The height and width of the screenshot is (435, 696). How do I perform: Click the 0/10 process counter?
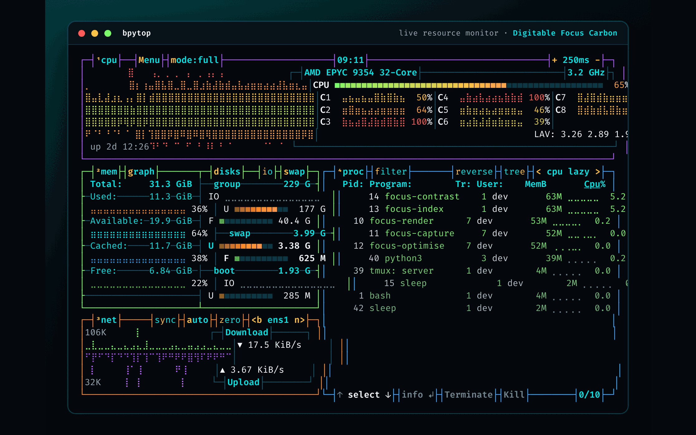[x=589, y=394]
